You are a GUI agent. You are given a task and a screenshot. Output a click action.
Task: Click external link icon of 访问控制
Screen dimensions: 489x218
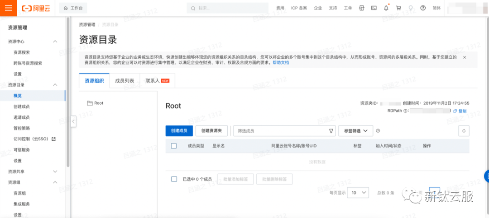tap(53, 139)
